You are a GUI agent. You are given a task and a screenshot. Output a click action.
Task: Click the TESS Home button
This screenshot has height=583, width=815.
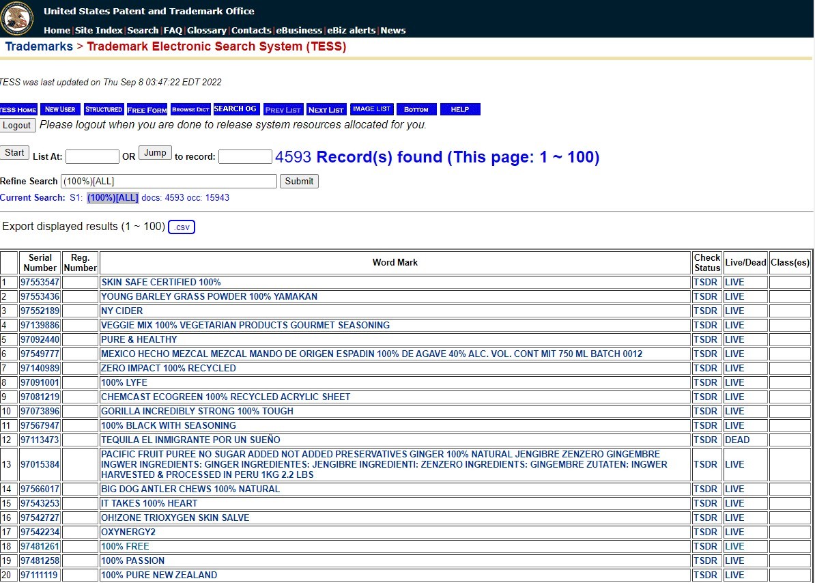pos(18,109)
